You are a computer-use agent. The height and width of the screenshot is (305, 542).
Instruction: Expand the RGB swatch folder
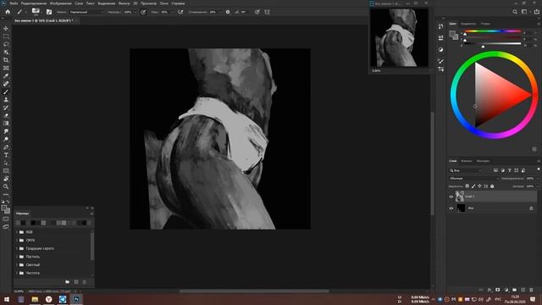point(17,232)
